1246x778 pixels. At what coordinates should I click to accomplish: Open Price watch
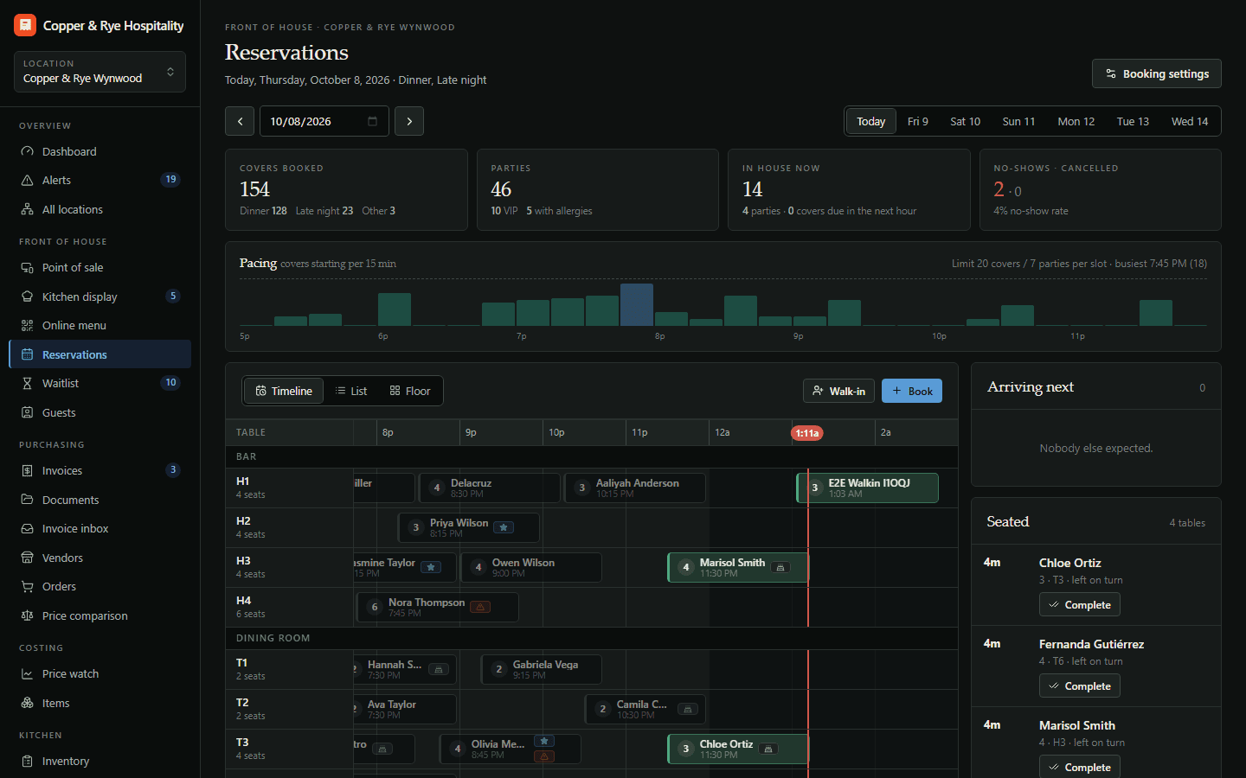tap(100, 673)
